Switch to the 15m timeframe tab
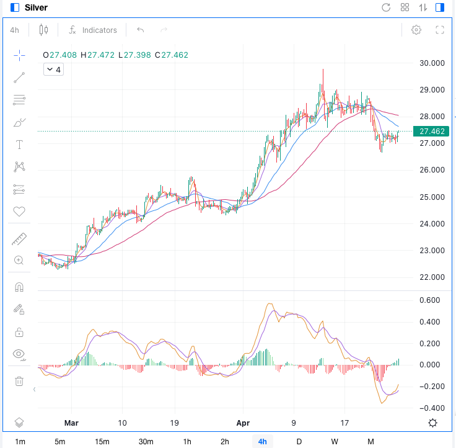456x448 pixels. point(102,441)
